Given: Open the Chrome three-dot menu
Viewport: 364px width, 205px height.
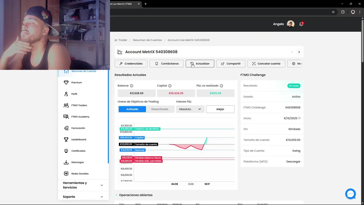Looking at the screenshot, I should 360,12.
